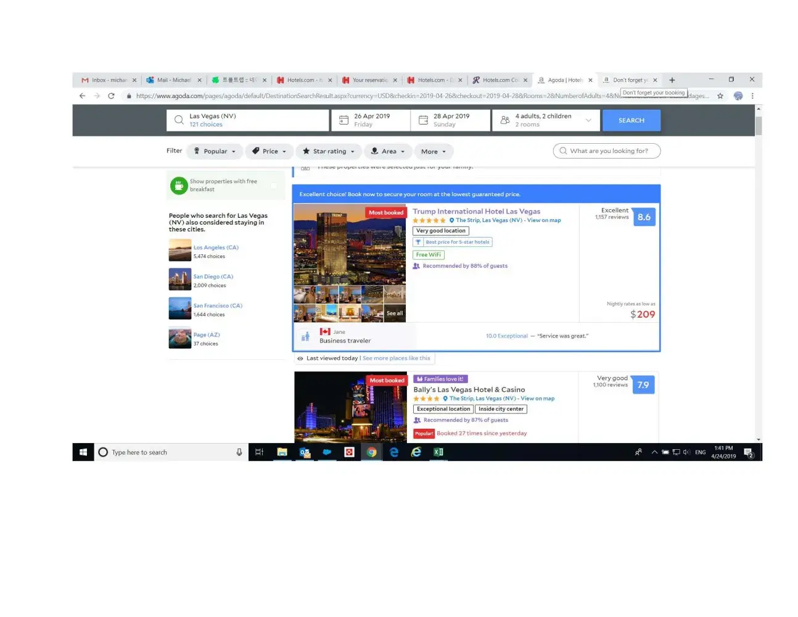Switch to the Your reservation tab
Image resolution: width=798 pixels, height=617 pixels.
369,80
